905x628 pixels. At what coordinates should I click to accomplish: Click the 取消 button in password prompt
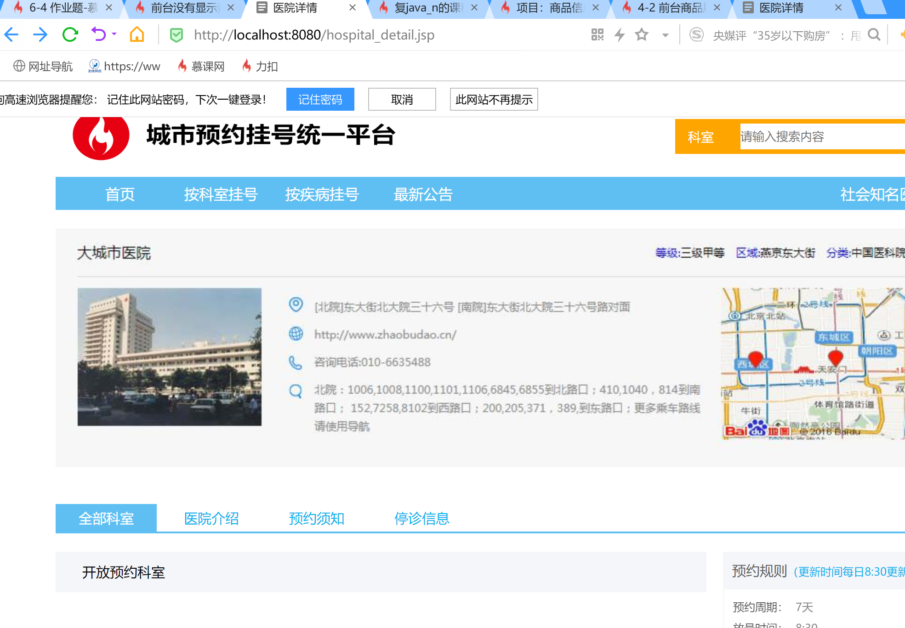pos(402,99)
